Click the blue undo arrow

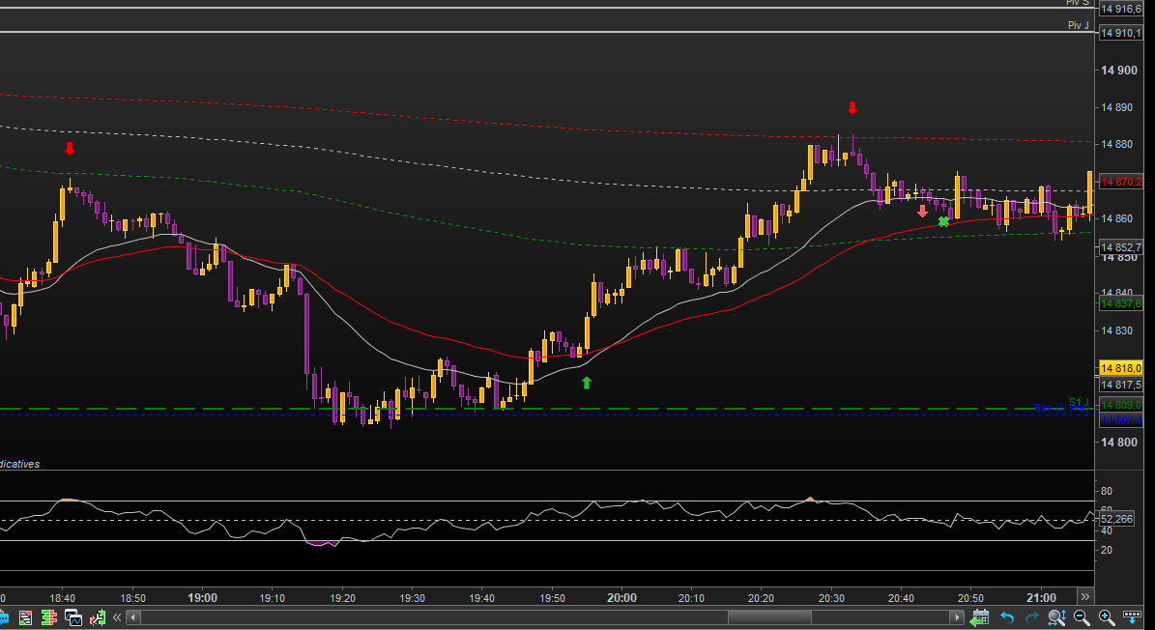[x=1007, y=617]
